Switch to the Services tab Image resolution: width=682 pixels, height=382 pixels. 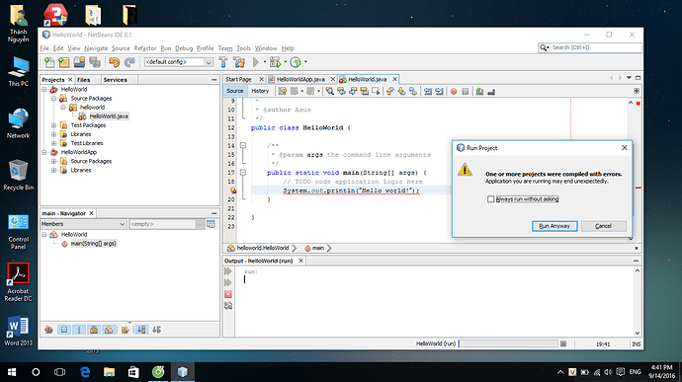click(116, 80)
